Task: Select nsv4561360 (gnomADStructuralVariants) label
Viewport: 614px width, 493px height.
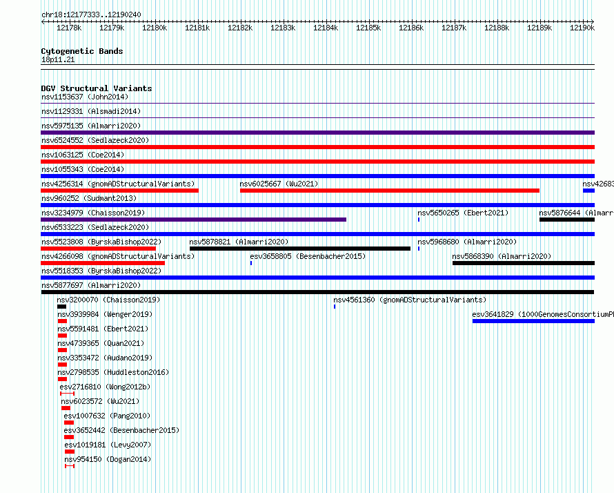Action: [410, 300]
